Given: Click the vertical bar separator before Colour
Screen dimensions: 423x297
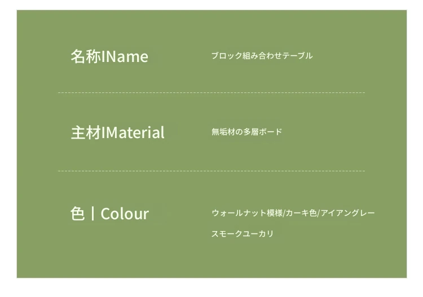Looking at the screenshot, I should click(x=93, y=214).
